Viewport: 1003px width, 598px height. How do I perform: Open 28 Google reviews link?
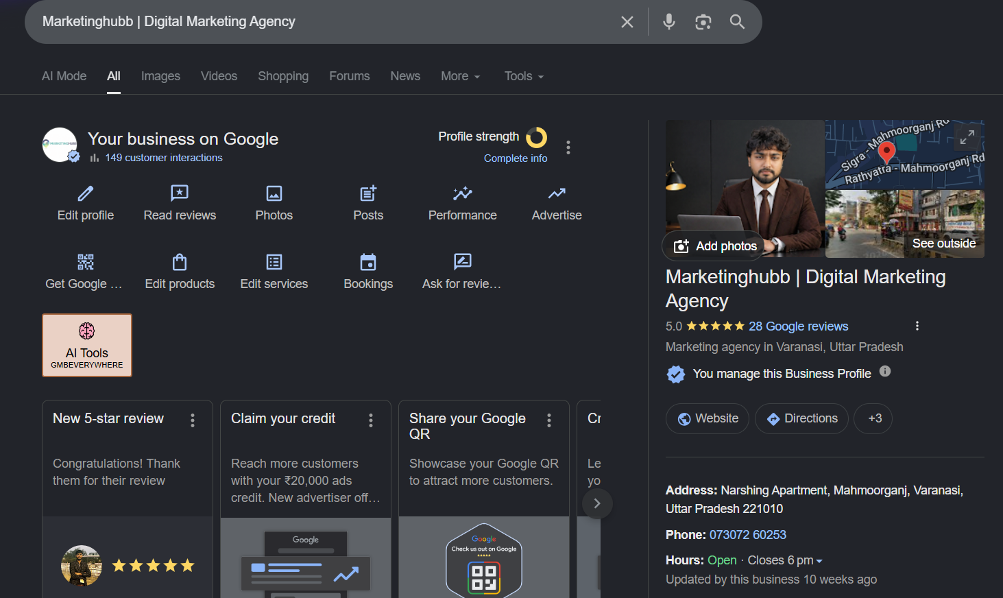[x=798, y=326]
